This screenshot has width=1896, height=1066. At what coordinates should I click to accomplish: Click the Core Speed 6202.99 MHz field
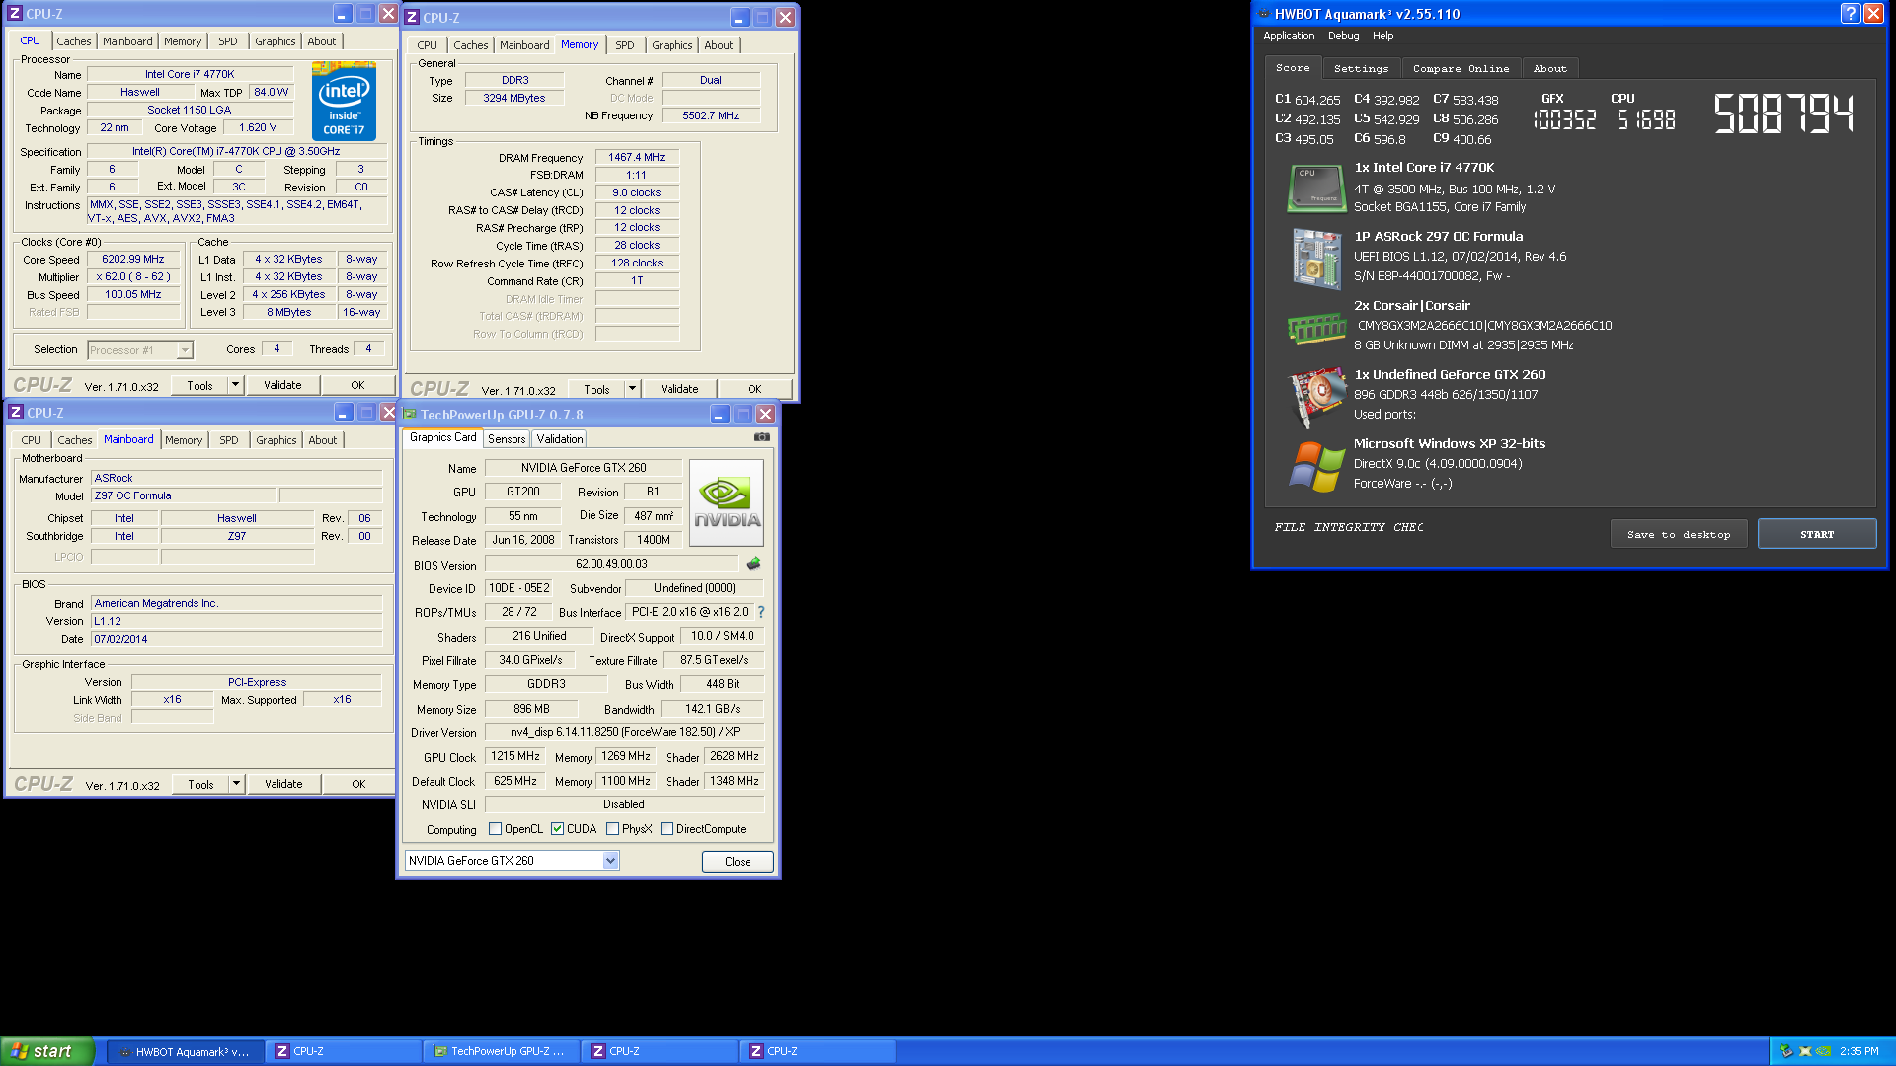pyautogui.click(x=133, y=260)
